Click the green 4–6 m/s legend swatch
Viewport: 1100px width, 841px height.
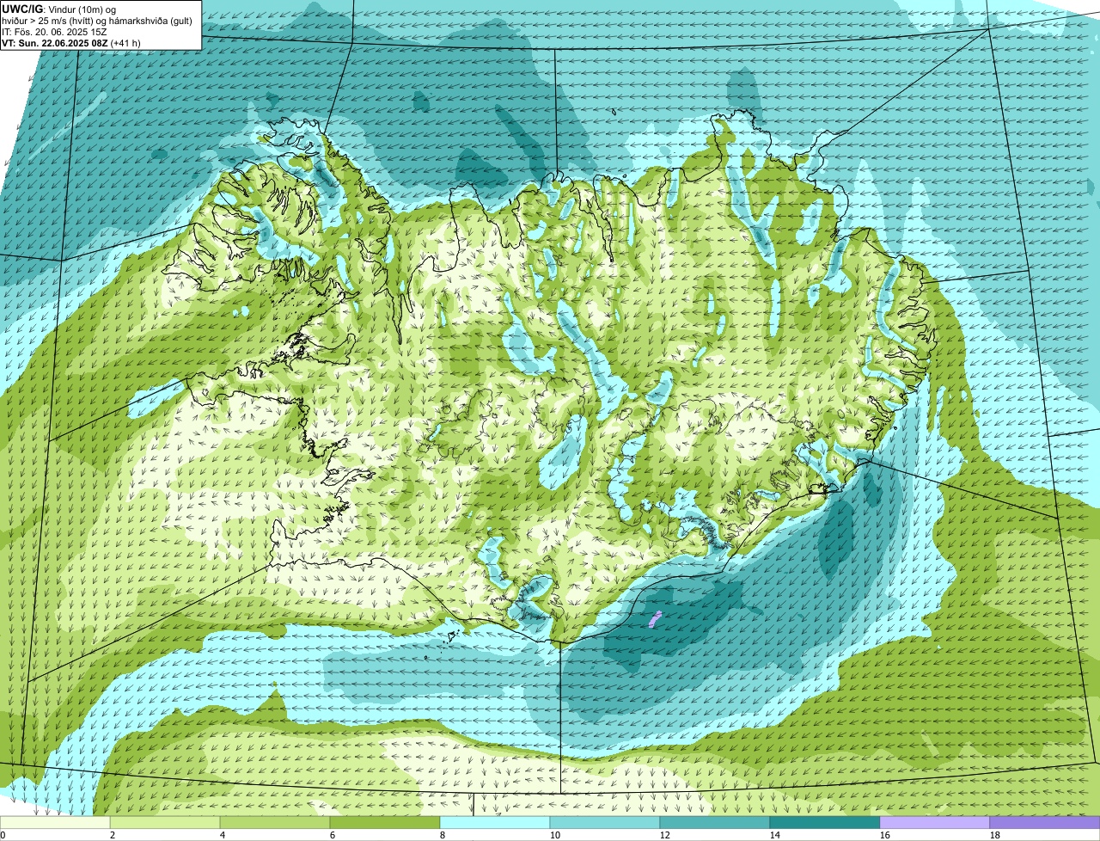[275, 822]
